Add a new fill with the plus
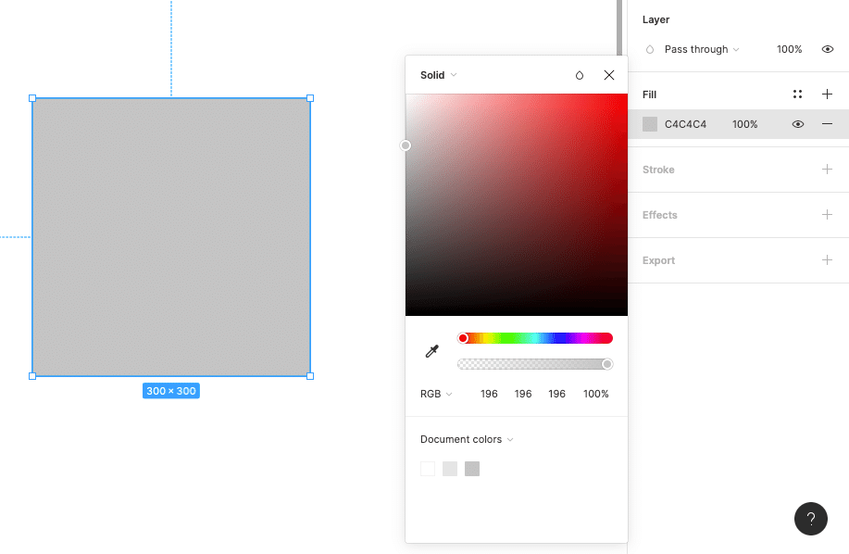Screen dimensions: 849x554 point(827,94)
